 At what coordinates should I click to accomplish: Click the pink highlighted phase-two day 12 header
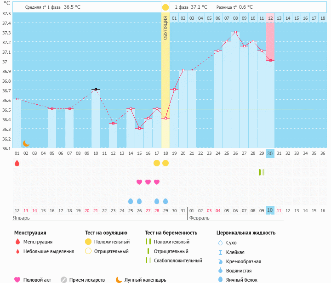click(270, 18)
